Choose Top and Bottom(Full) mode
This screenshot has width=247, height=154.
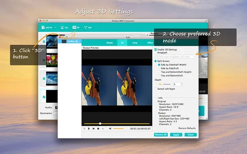click(x=159, y=76)
